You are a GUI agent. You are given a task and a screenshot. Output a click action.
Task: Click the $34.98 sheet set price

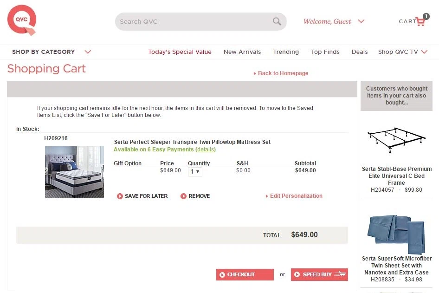[x=413, y=280]
